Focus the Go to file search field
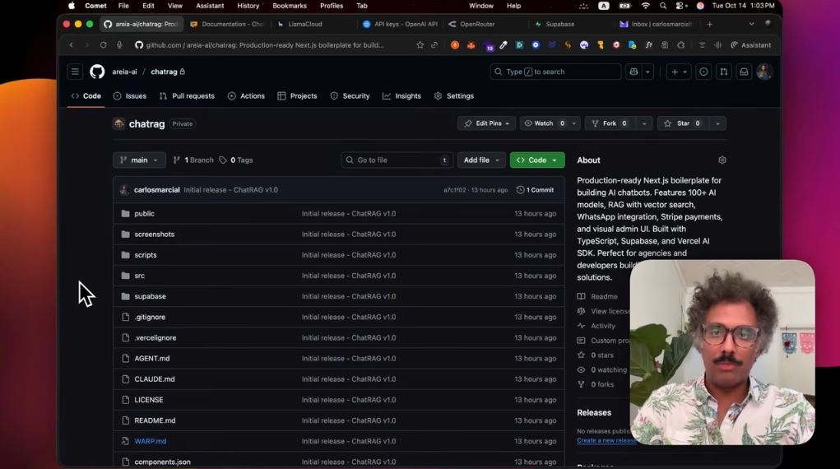Viewport: 840px width, 469px height. pyautogui.click(x=397, y=160)
